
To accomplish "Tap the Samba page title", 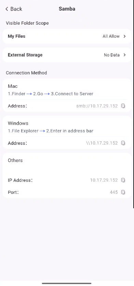I will coord(67,9).
